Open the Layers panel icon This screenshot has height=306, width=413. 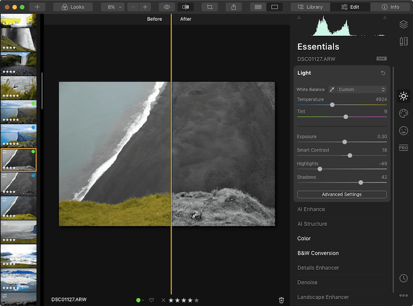tap(403, 24)
